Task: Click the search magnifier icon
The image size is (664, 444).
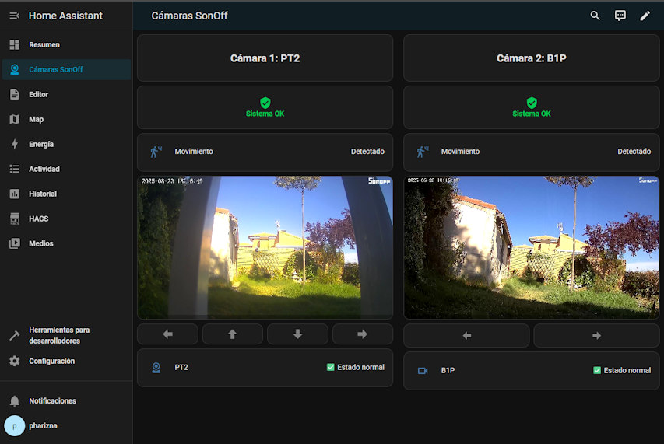Action: click(x=595, y=16)
